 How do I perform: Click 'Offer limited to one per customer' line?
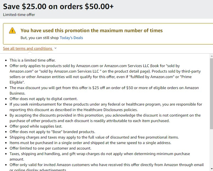pos(50,148)
